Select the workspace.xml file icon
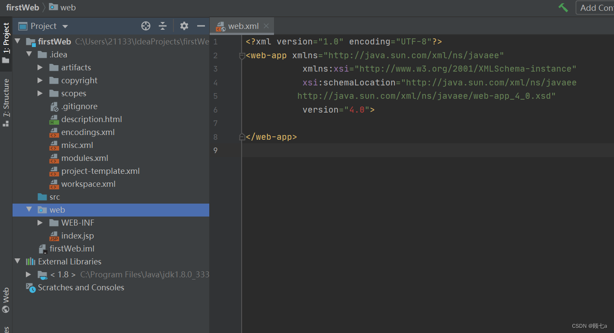614x333 pixels. [54, 184]
